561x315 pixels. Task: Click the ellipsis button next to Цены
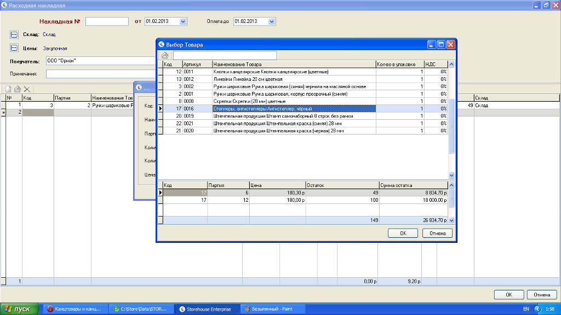(x=15, y=48)
